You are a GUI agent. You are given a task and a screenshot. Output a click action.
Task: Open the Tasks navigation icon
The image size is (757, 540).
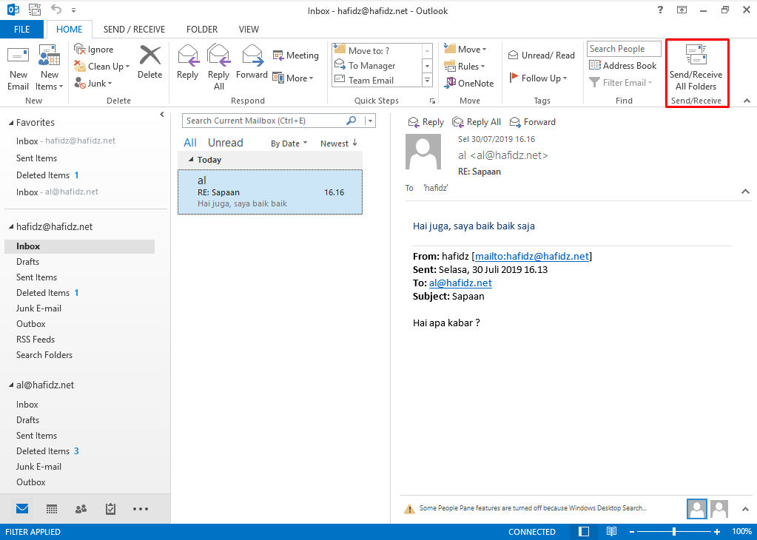(110, 509)
